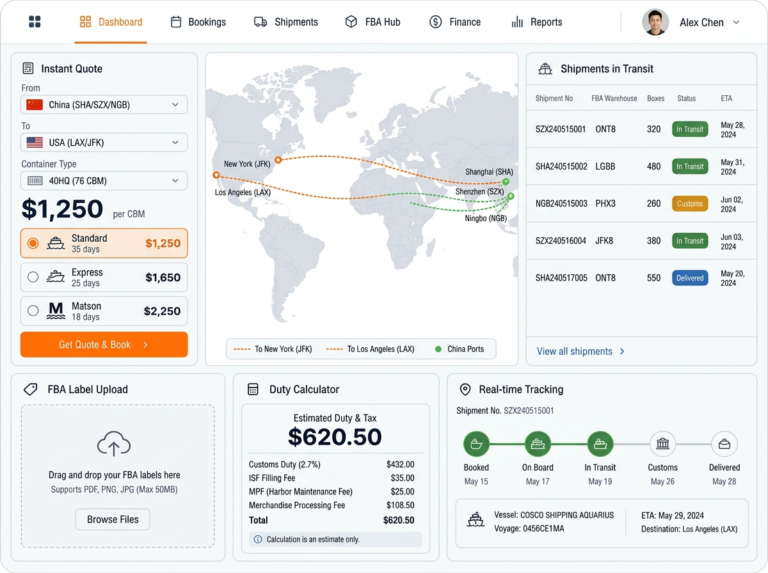Viewport: 768px width, 573px height.
Task: Click the Reports bar chart icon
Action: [517, 22]
